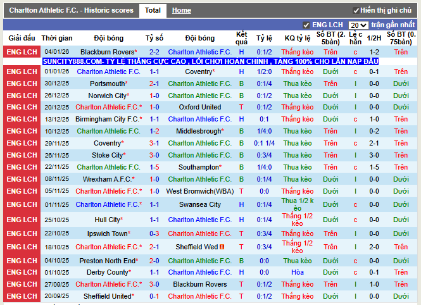Click the 1/2H column header
The width and height of the screenshot is (421, 305).
(374, 38)
